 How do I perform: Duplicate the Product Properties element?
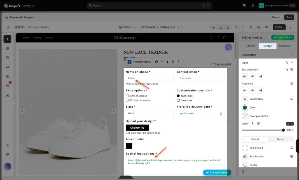[157, 62]
